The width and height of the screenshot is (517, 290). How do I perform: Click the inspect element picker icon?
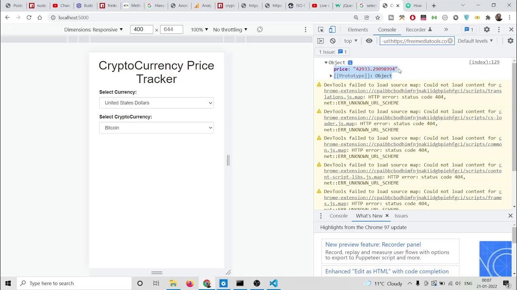coord(321,29)
